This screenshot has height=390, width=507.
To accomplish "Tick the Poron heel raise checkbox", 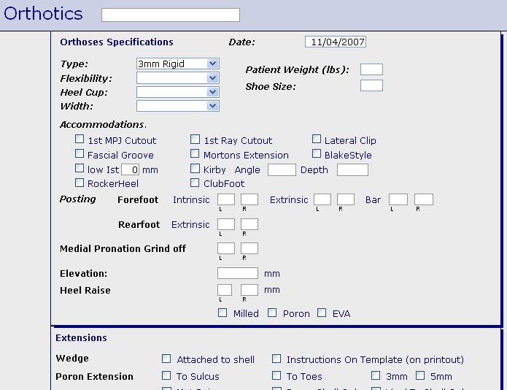I will [x=272, y=313].
